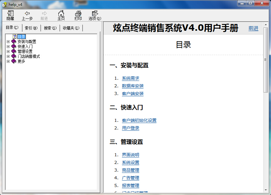Click the content pane vertical scrollbar thumb
The height and width of the screenshot is (195, 271).
[266, 60]
